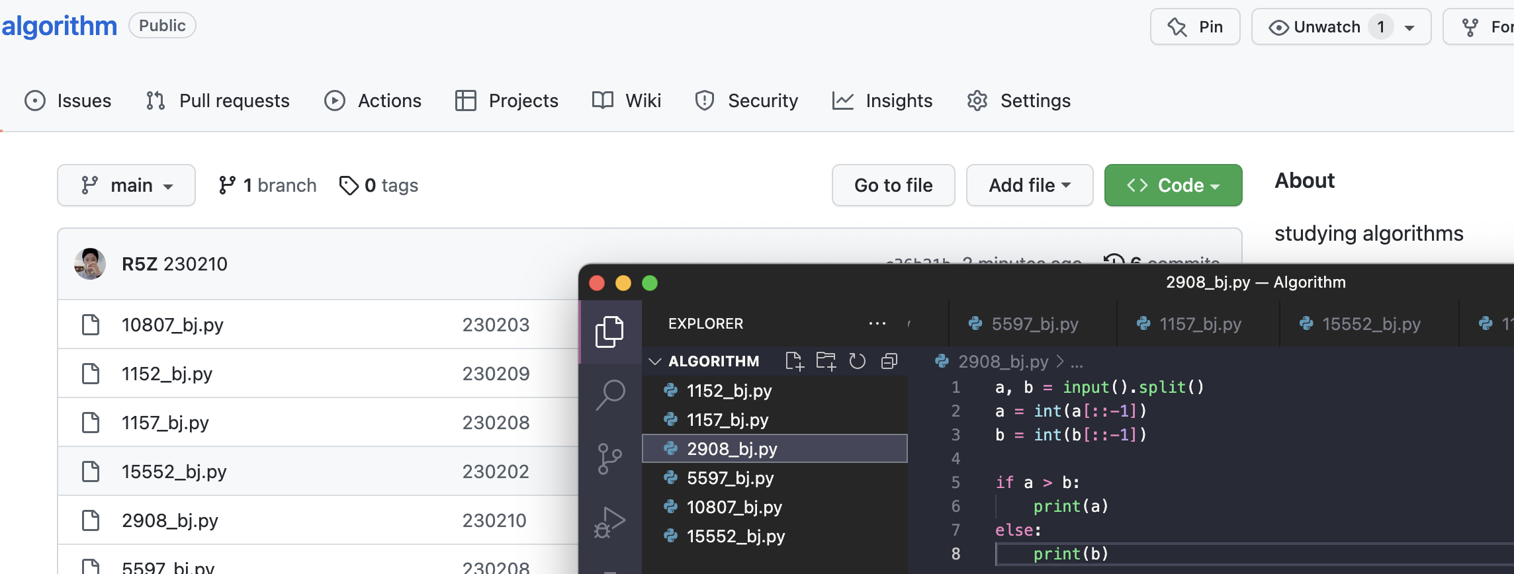Open latest commit R5Z 230210 message
The width and height of the screenshot is (1514, 574).
click(x=195, y=264)
